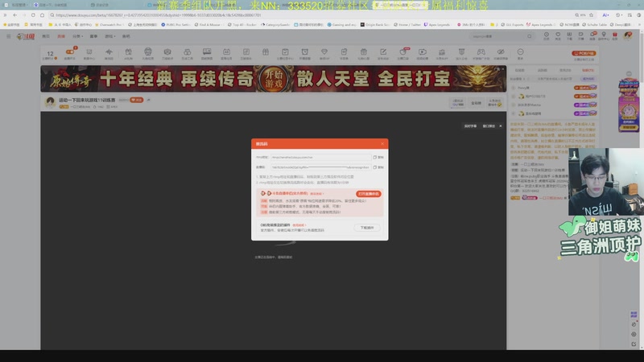Screen dimensions: 644x362
Task: Click the site search input
Action: 497,36
